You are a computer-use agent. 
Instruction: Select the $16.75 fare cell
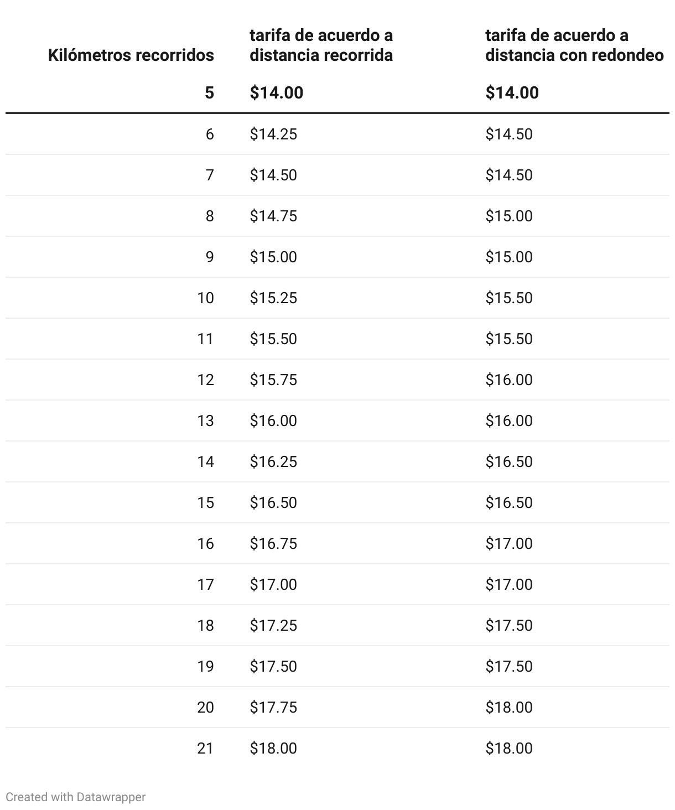(273, 543)
